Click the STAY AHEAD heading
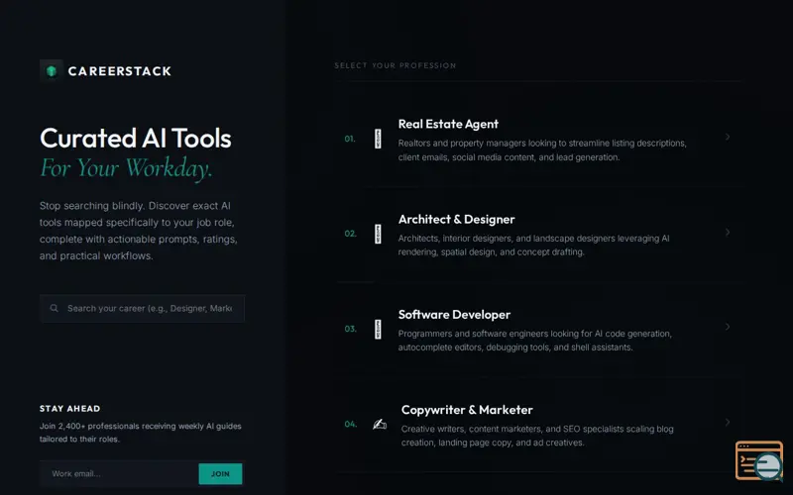 point(69,409)
